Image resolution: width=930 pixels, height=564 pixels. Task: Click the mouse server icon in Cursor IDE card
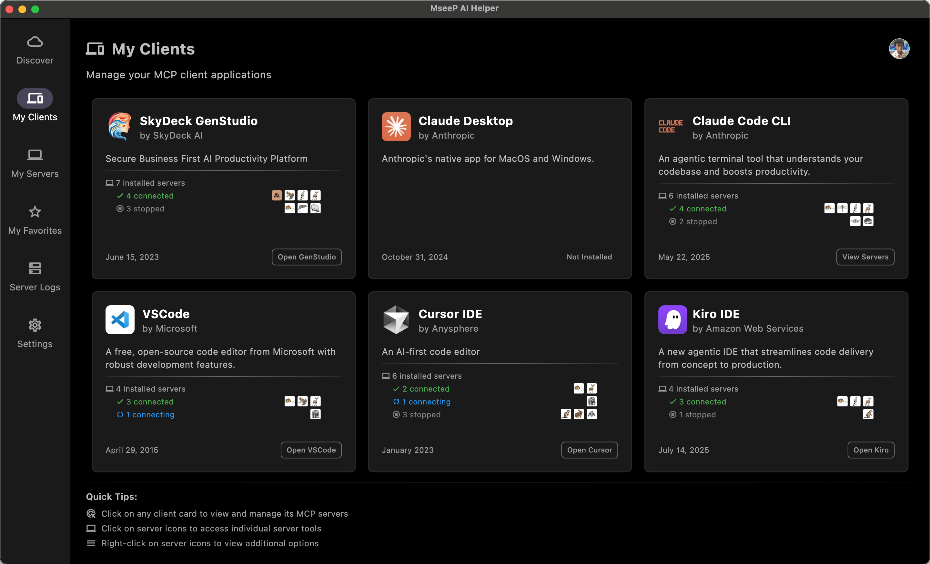[x=579, y=388]
